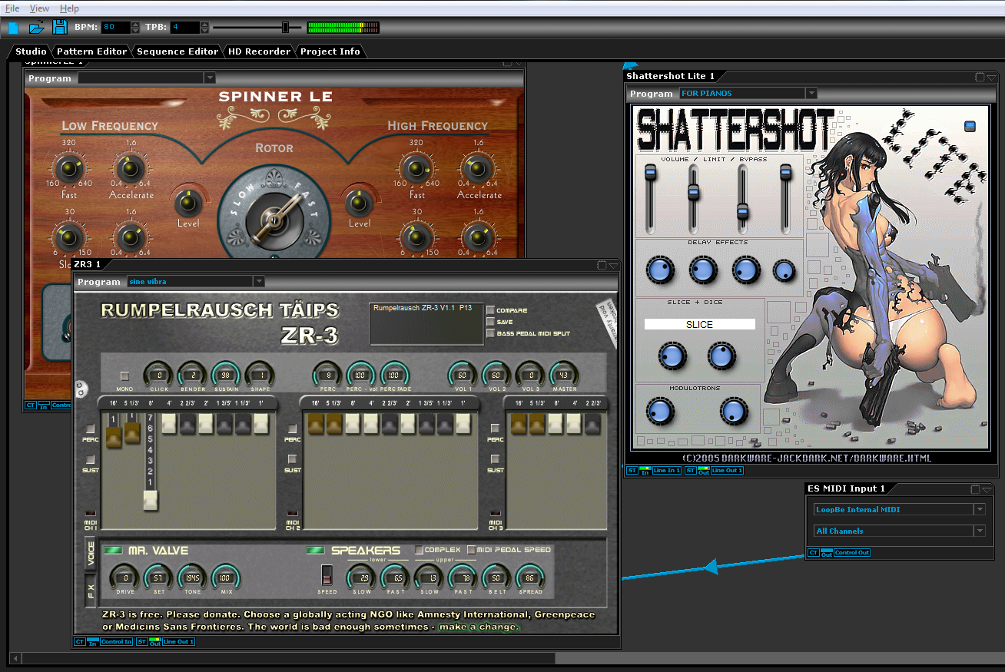This screenshot has height=672, width=1005.
Task: Click the ZR-3 Bender knob
Action: click(x=192, y=374)
